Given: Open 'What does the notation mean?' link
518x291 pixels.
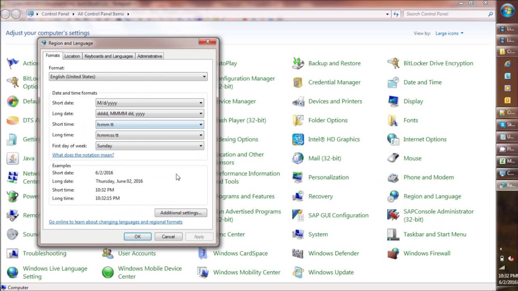Looking at the screenshot, I should (x=83, y=155).
